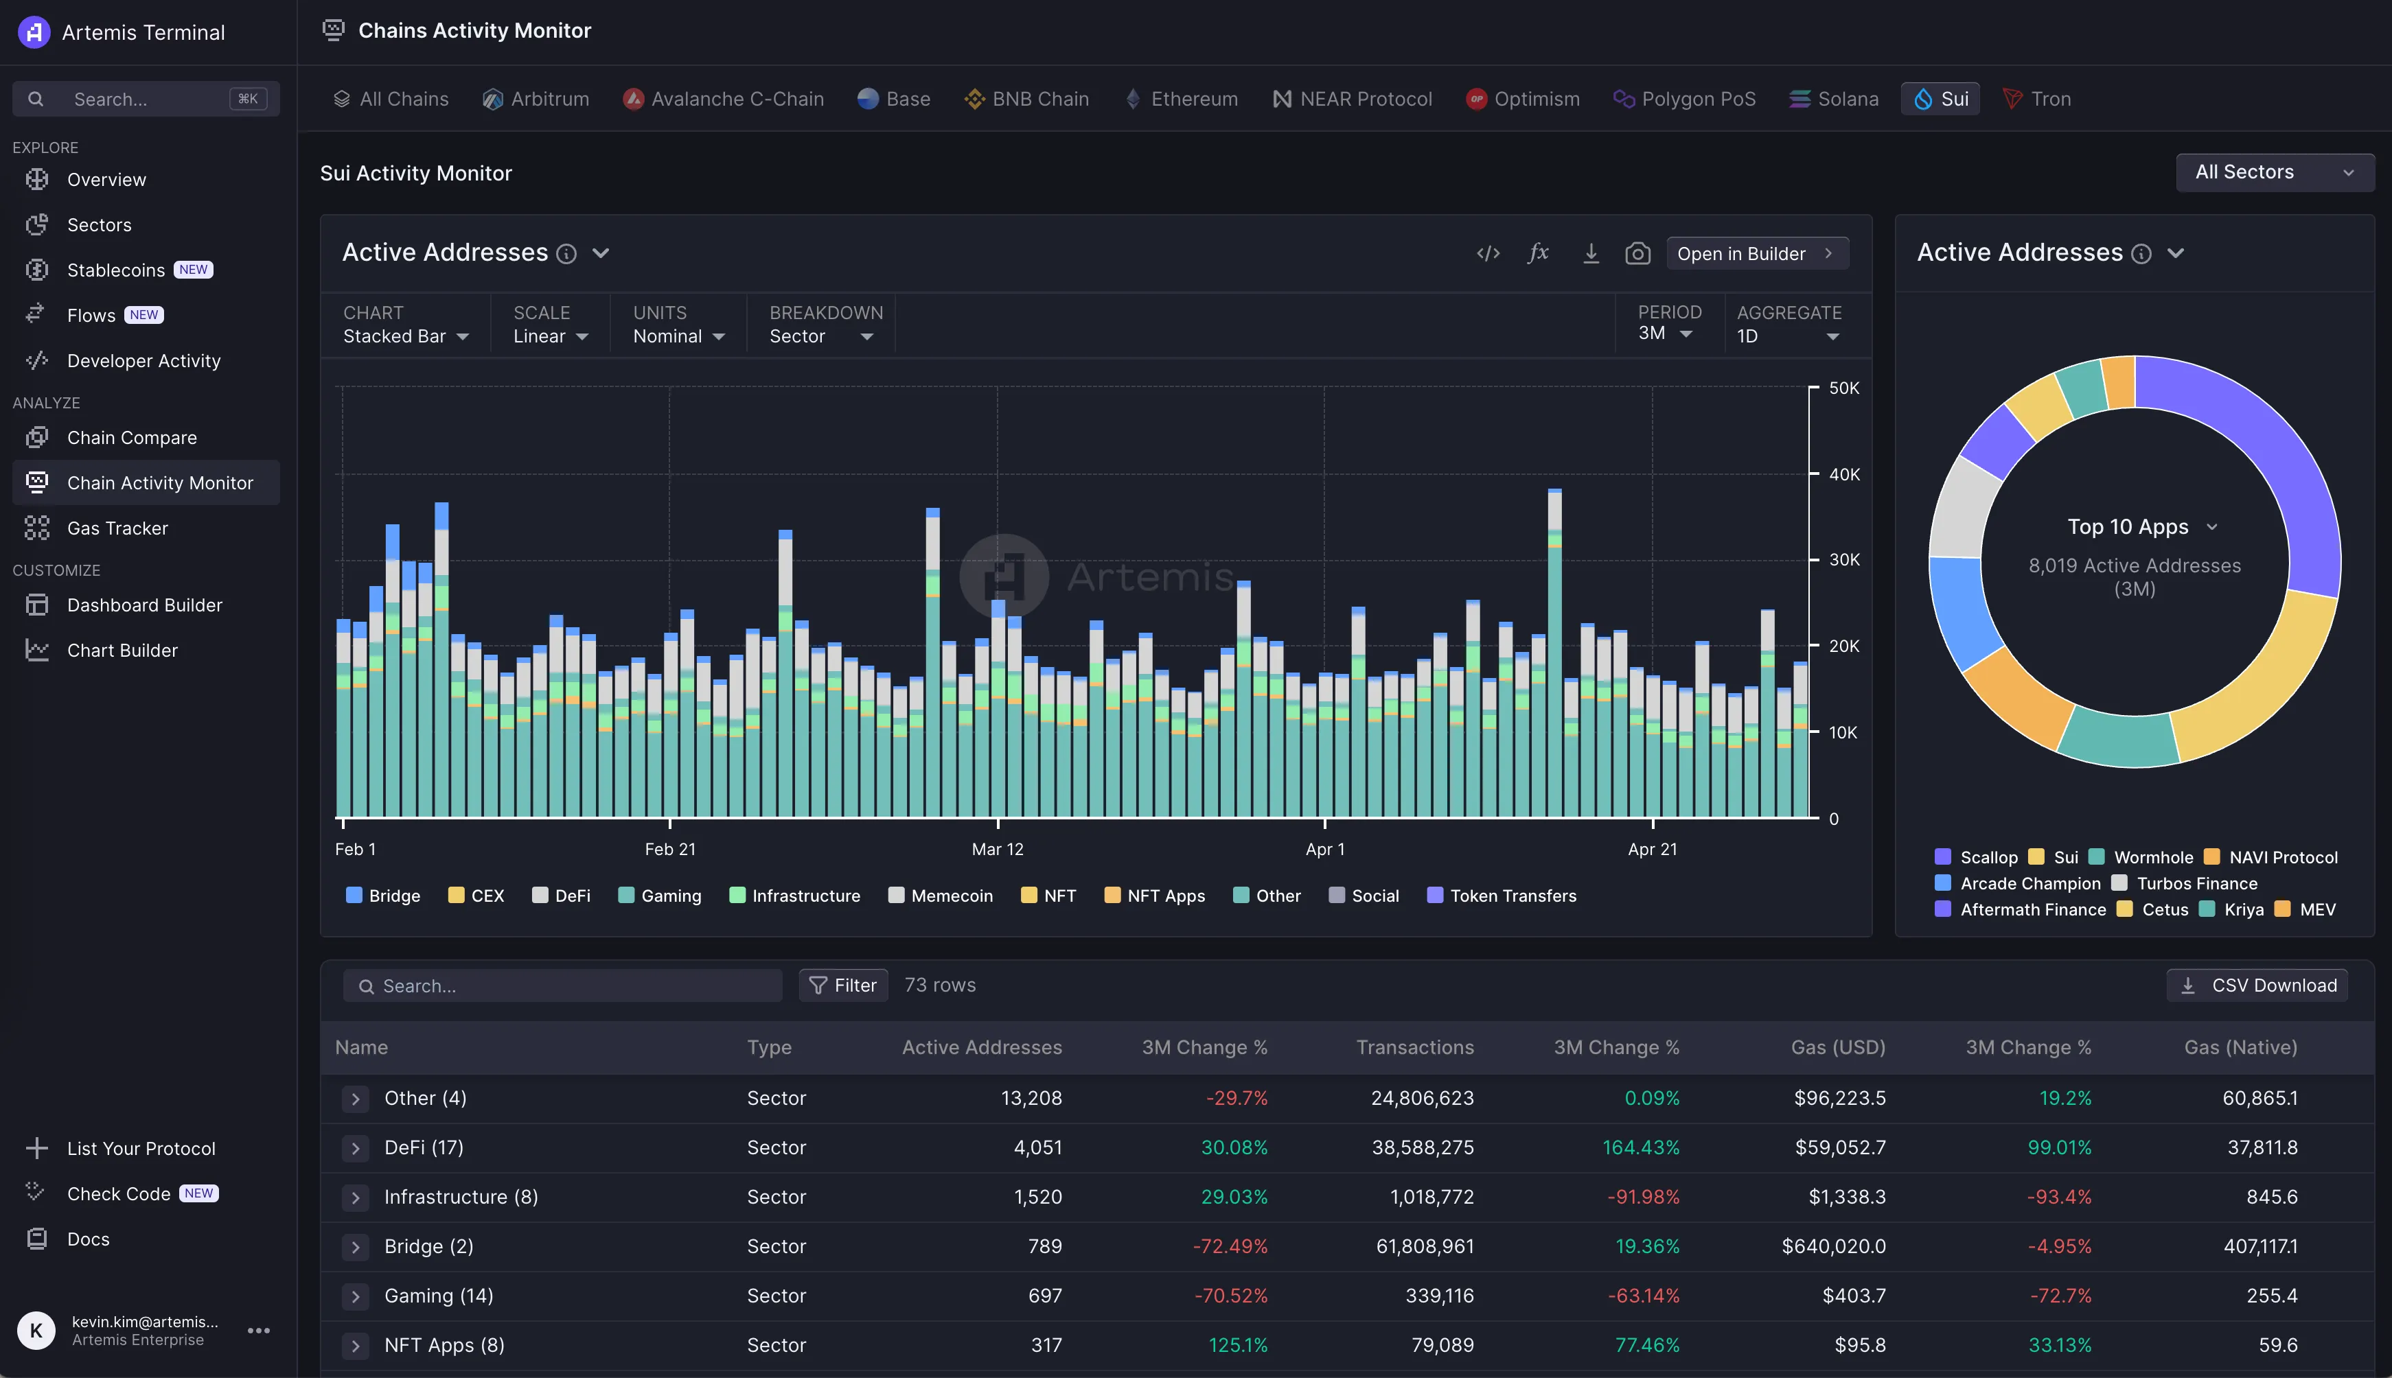Viewport: 2392px width, 1378px height.
Task: Open the Top 10 Apps dropdown in donut
Action: point(2142,526)
